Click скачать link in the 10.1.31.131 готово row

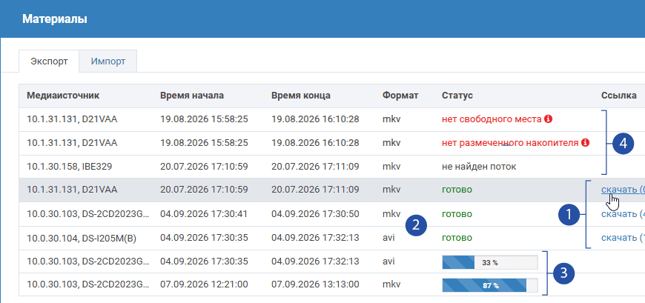(x=623, y=190)
